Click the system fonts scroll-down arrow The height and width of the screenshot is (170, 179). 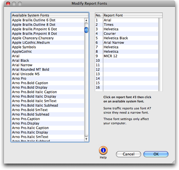(x=86, y=139)
